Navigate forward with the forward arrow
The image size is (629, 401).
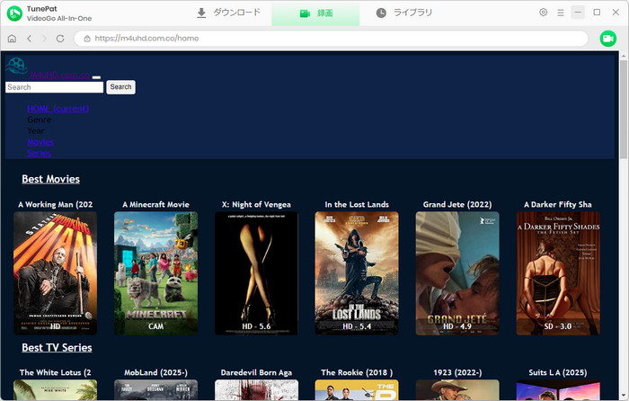coord(45,39)
